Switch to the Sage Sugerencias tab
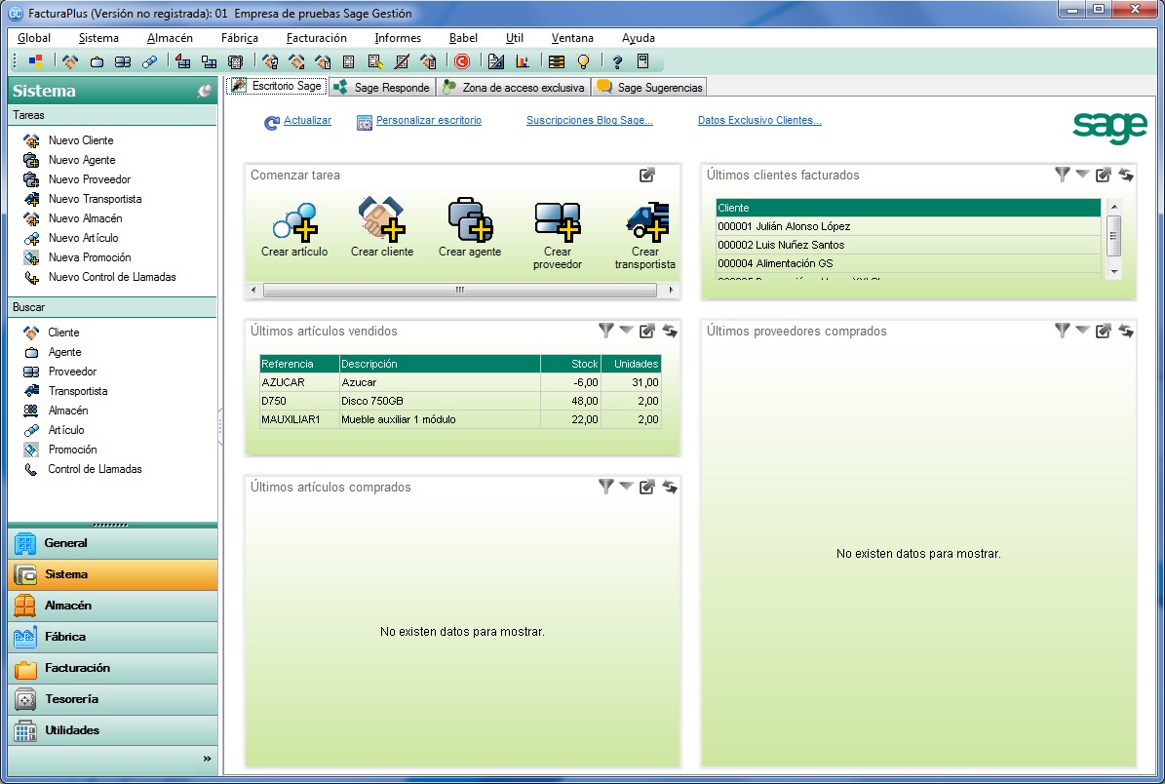 [650, 87]
